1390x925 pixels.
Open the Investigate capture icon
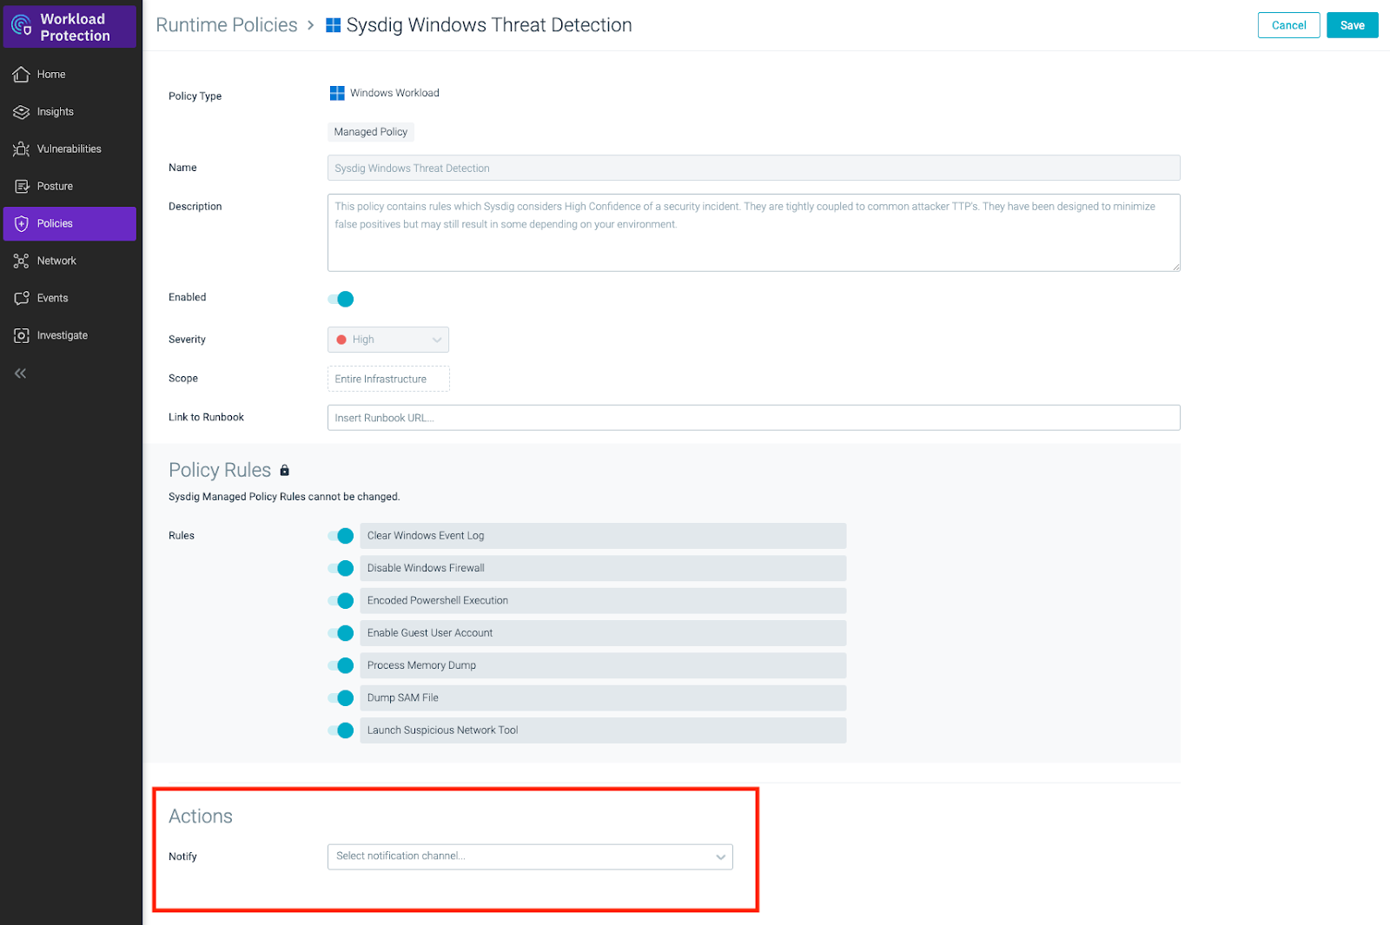click(21, 336)
